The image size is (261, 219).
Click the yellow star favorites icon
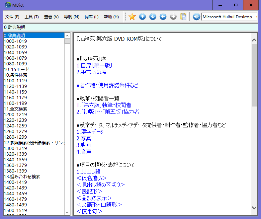pos(132,17)
